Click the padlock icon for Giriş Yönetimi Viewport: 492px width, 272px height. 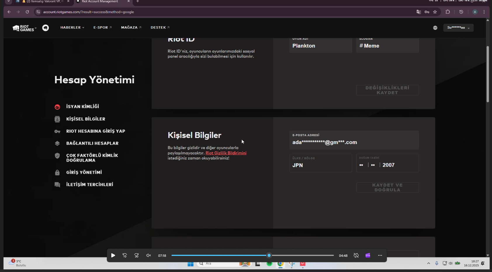[x=57, y=173]
